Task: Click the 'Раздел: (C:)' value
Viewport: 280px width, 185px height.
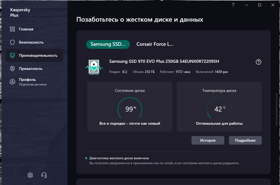Action: pos(118,72)
